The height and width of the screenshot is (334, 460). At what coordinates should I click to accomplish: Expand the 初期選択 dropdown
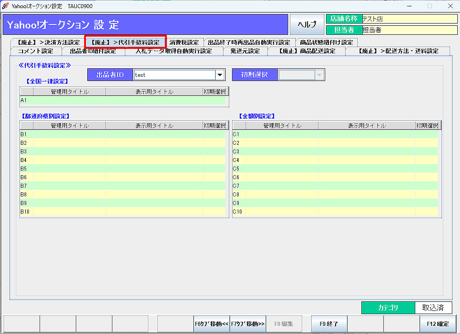[x=319, y=75]
